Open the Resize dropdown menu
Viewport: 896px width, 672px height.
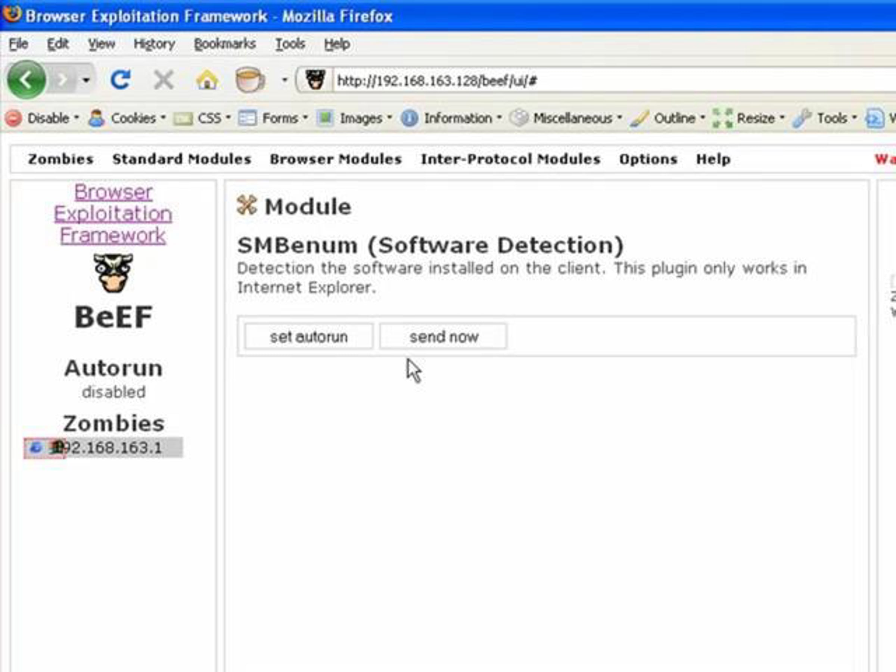click(x=749, y=118)
